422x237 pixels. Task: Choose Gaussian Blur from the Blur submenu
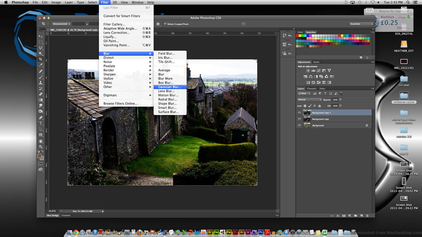click(170, 87)
